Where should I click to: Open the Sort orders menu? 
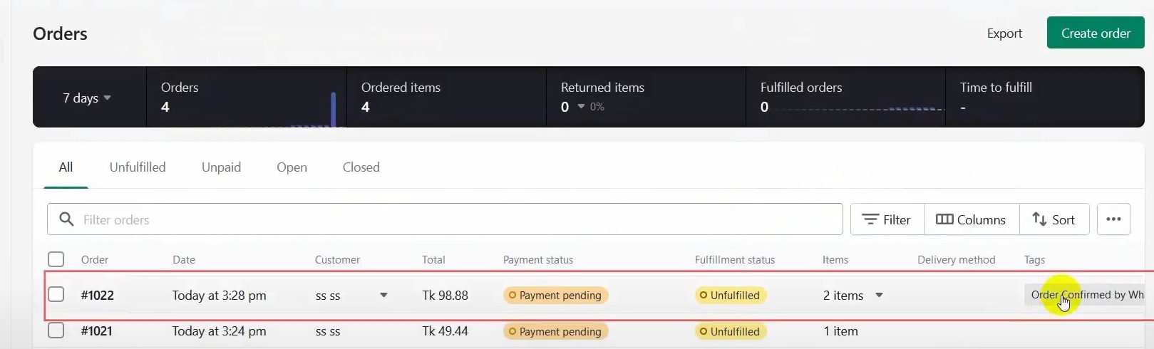pyautogui.click(x=1053, y=219)
